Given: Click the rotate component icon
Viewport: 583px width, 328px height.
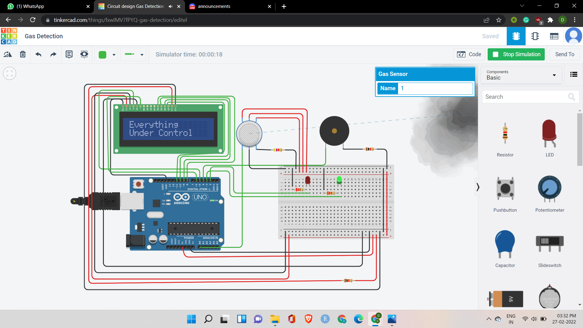Looking at the screenshot, I should click(8, 54).
